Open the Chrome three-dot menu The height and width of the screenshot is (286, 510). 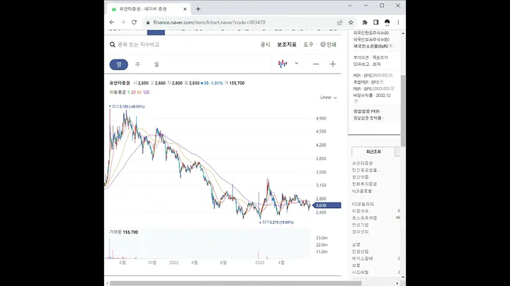pos(398,23)
